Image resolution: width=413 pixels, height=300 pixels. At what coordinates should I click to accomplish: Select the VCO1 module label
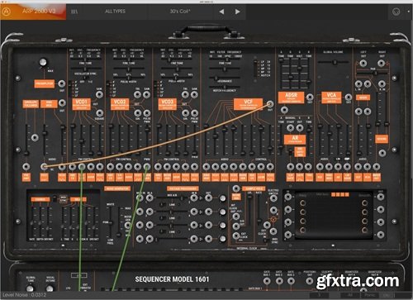click(x=81, y=104)
